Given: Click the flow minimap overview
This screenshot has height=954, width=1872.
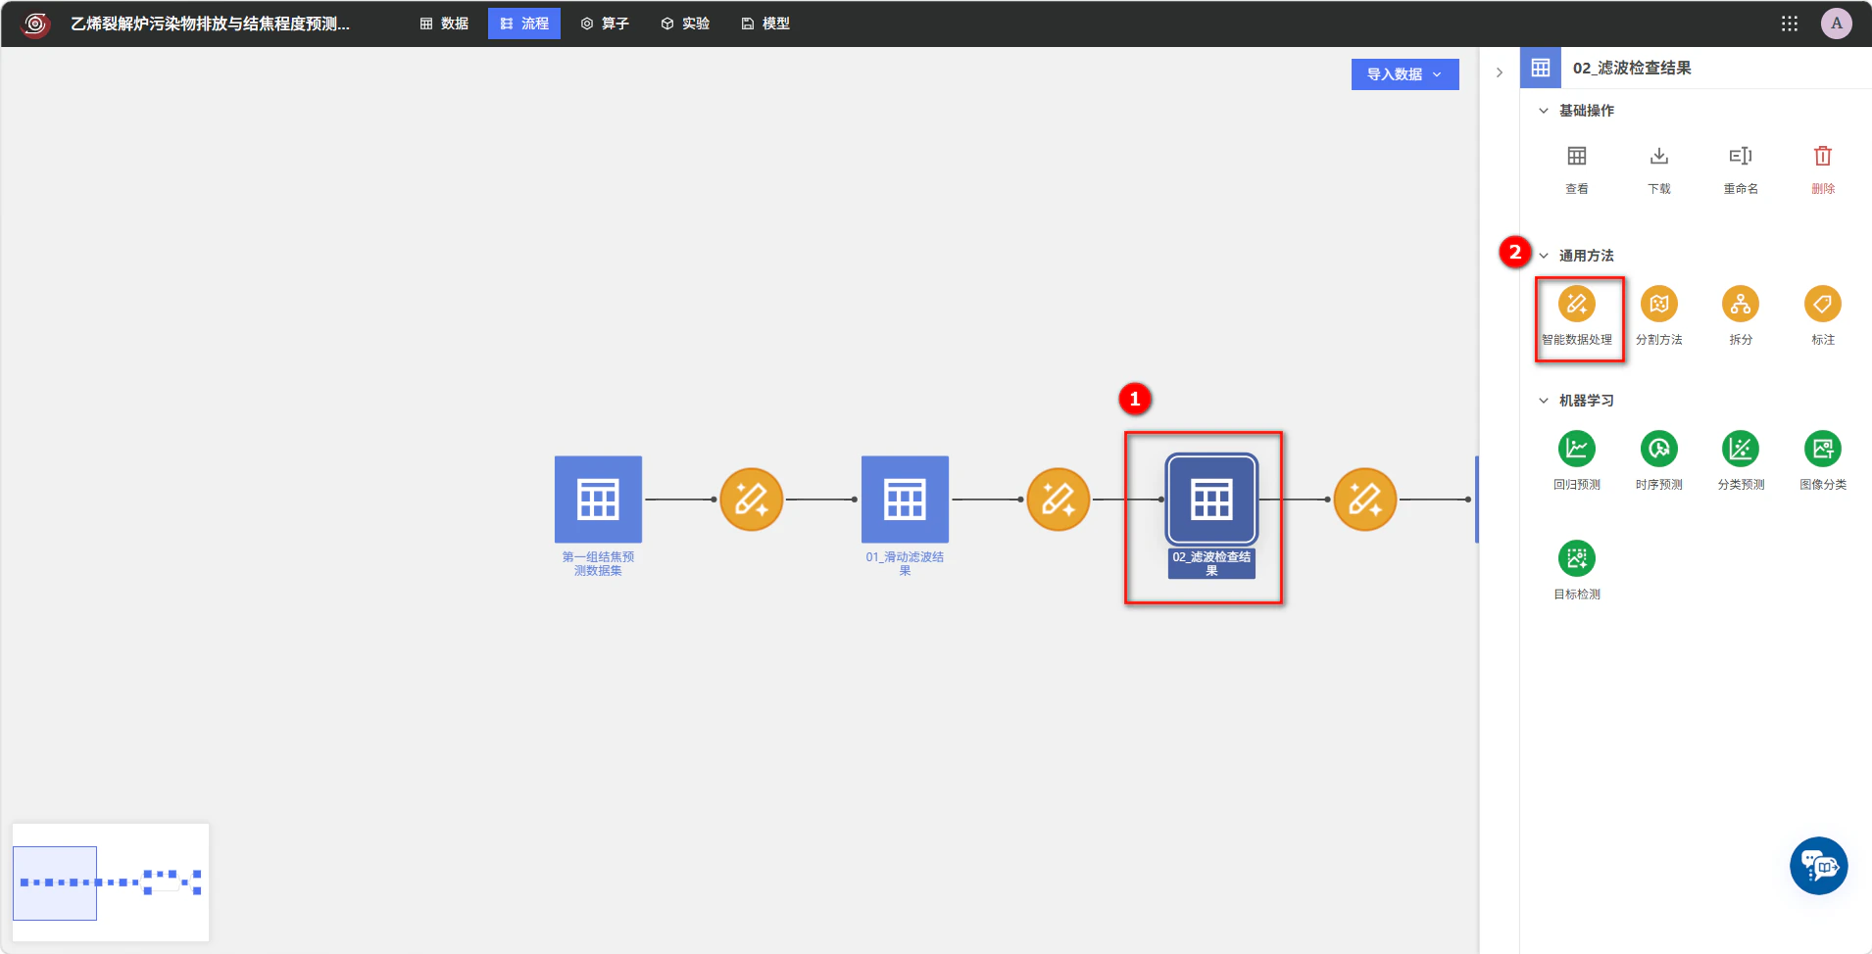Looking at the screenshot, I should point(111,882).
